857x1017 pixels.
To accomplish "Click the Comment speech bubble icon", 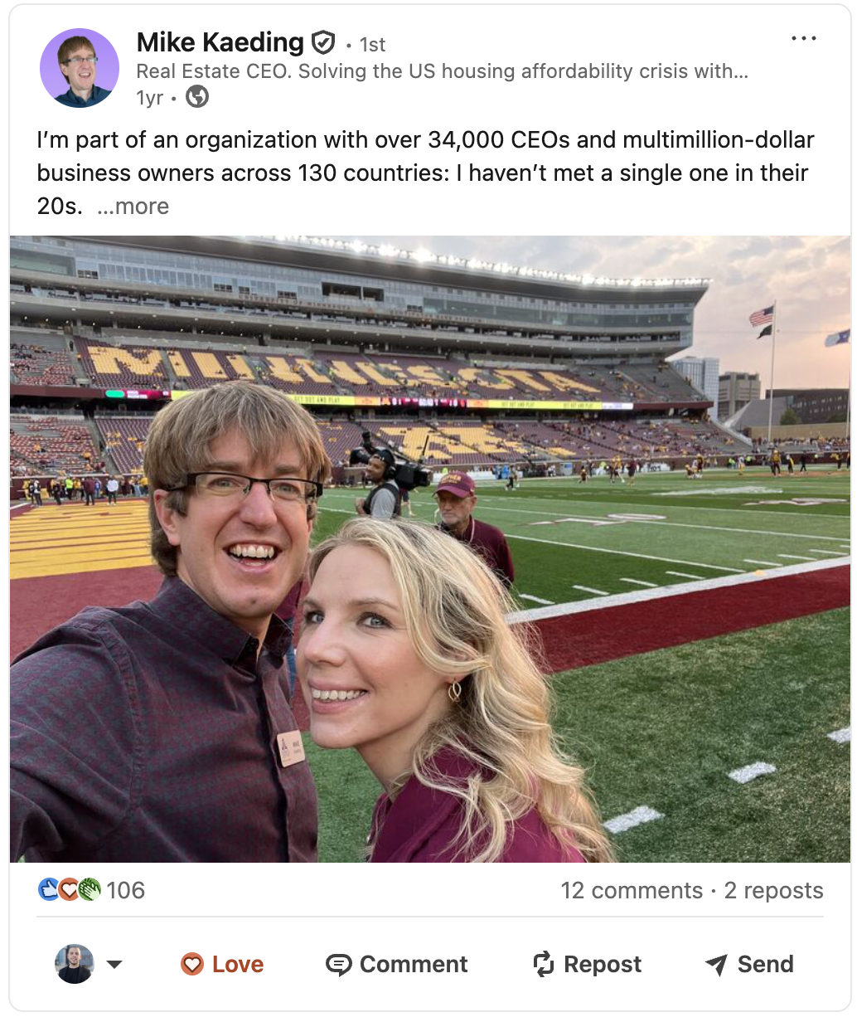I will coord(338,964).
